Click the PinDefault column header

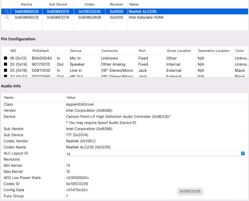tap(40, 51)
